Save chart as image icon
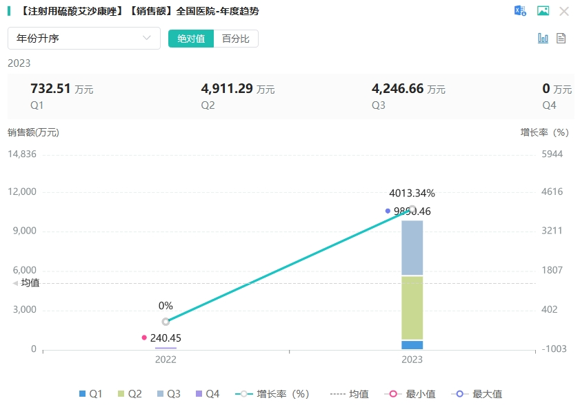Screen dimensions: 580x405 pyautogui.click(x=543, y=11)
